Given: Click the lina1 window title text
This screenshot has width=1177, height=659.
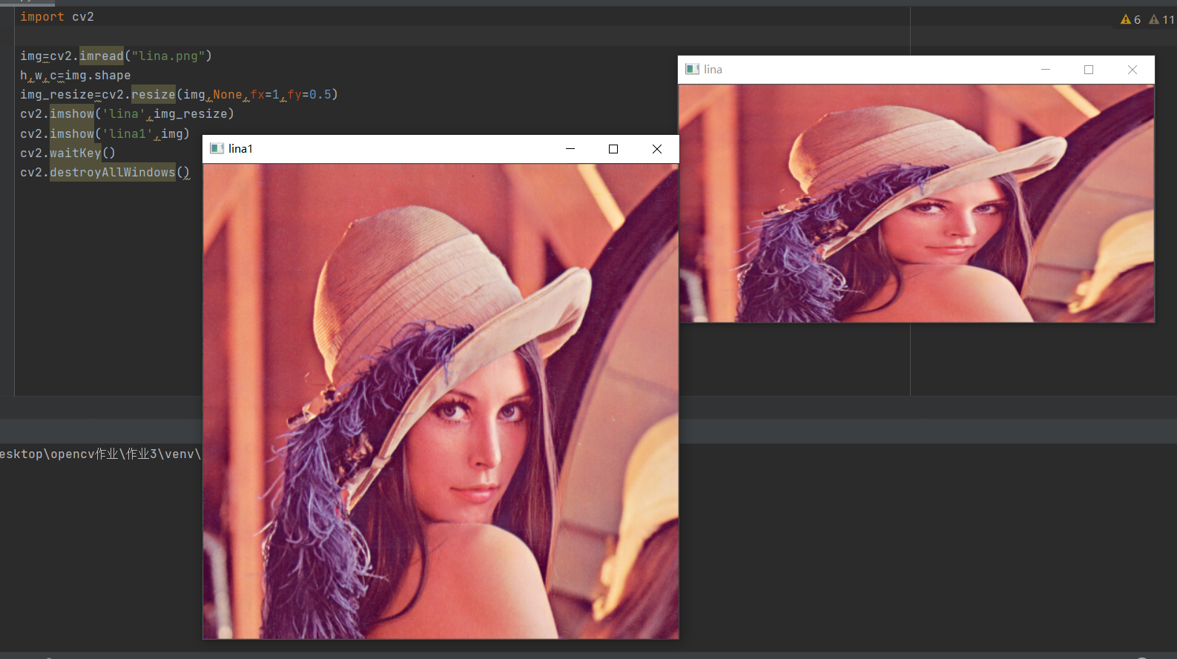Looking at the screenshot, I should [240, 149].
